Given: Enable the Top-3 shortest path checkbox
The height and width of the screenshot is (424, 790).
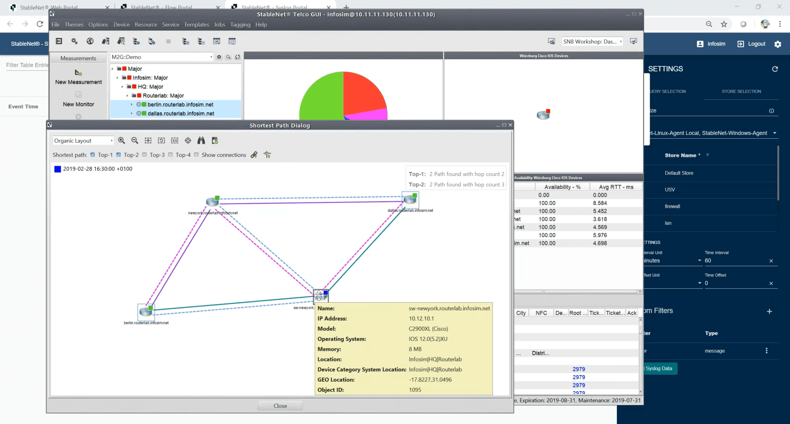Looking at the screenshot, I should tap(144, 155).
